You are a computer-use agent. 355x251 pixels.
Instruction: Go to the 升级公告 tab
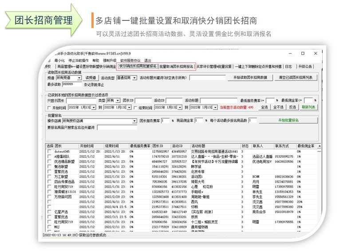(x=305, y=67)
